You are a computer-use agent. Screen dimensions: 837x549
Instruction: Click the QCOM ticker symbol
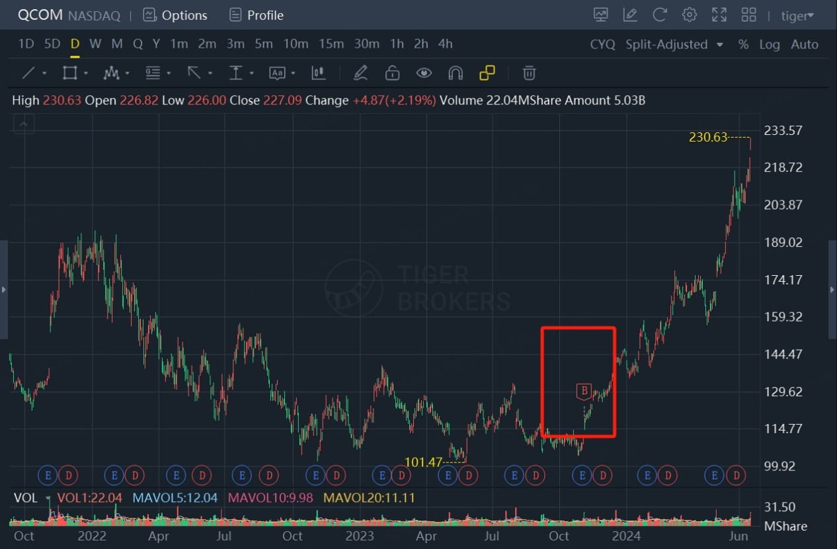point(40,15)
